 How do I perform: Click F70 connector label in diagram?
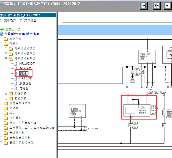click(143, 59)
